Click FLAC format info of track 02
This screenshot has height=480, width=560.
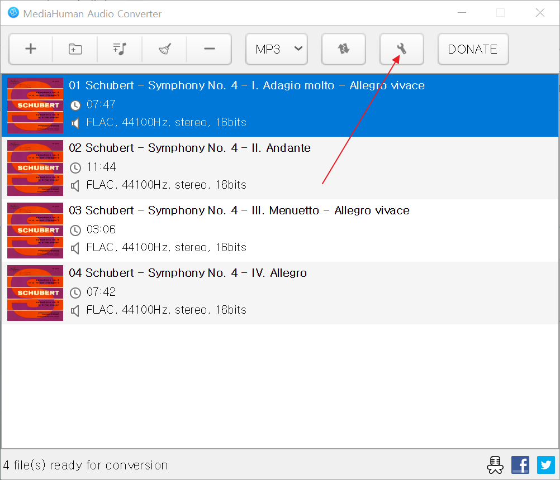167,185
